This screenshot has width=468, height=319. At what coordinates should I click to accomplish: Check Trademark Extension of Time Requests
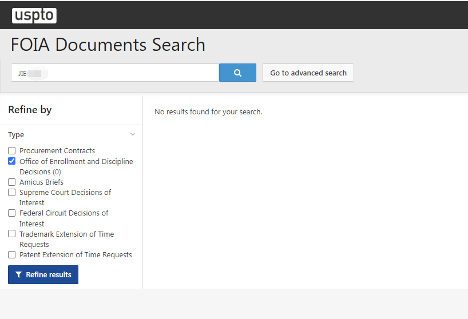click(x=11, y=234)
